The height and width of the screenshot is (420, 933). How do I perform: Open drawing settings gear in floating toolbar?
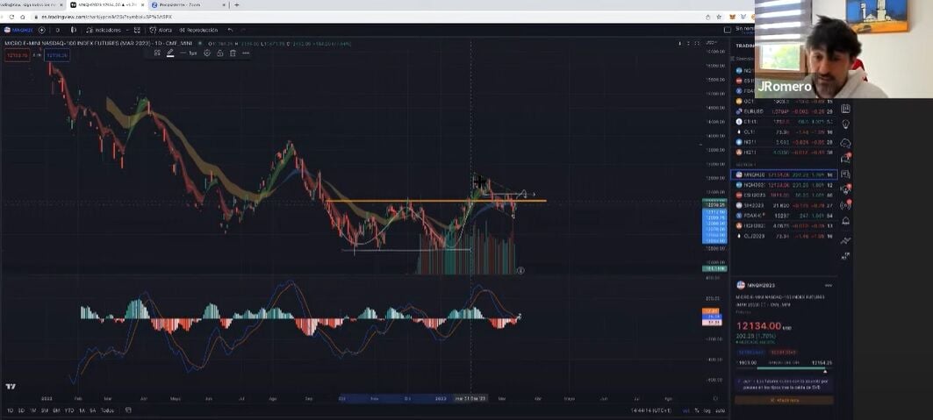[x=207, y=53]
